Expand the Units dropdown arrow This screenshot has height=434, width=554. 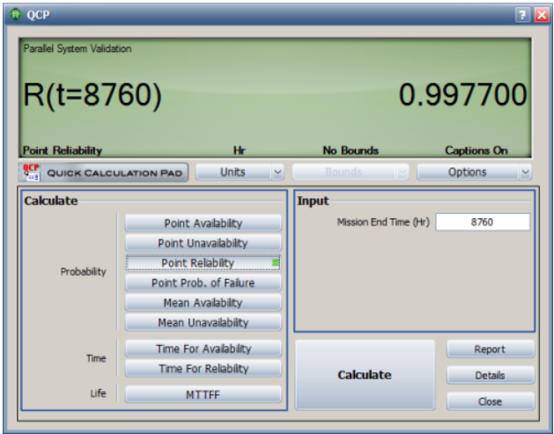coord(277,173)
